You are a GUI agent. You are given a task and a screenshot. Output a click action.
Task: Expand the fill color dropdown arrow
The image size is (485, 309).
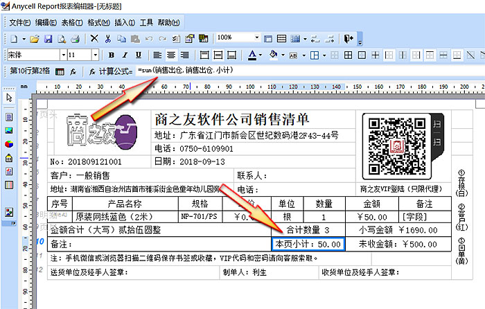[x=283, y=55]
